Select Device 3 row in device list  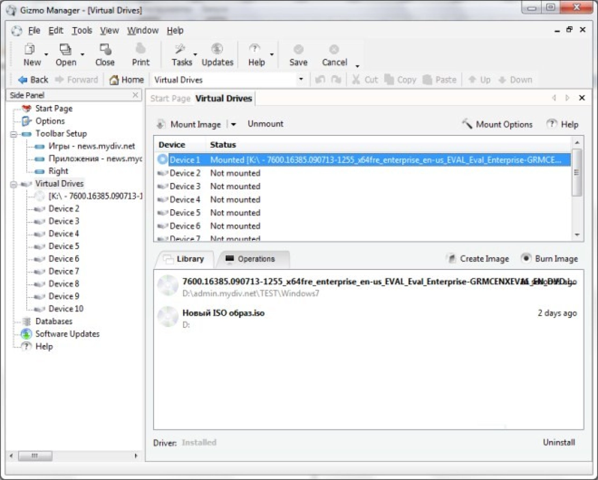point(363,186)
